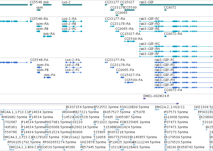Select protein rab3-GEF-PD

[x=184, y=67]
